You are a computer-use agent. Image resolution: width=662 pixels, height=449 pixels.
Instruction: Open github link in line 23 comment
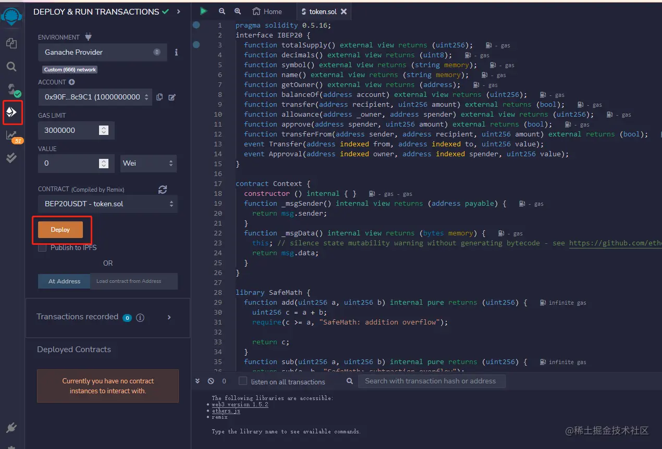tap(615, 243)
